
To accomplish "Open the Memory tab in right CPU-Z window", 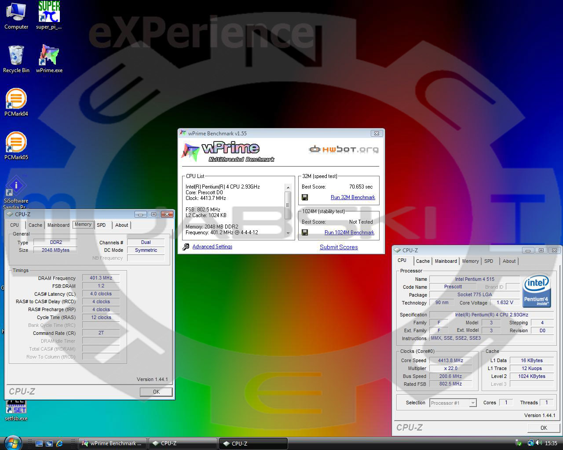I will [x=470, y=261].
